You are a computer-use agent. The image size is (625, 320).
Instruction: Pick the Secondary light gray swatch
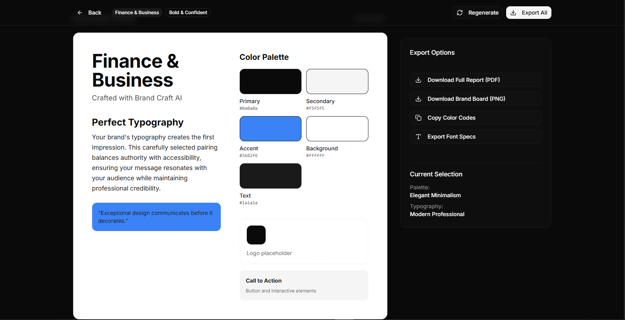click(337, 81)
